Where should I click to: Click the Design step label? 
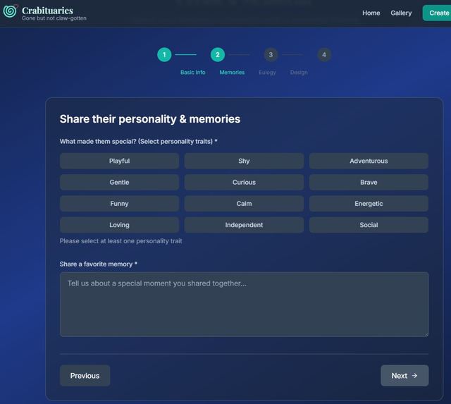click(x=299, y=72)
